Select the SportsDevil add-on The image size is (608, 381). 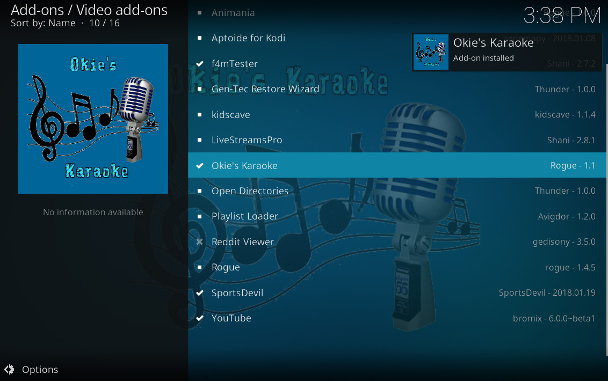click(x=237, y=292)
